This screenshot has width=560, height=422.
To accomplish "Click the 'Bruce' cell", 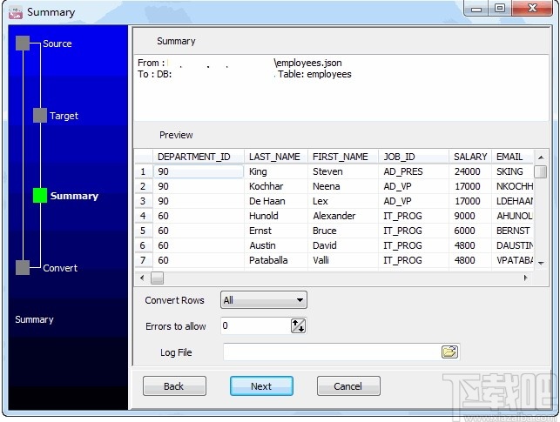I will tap(343, 231).
